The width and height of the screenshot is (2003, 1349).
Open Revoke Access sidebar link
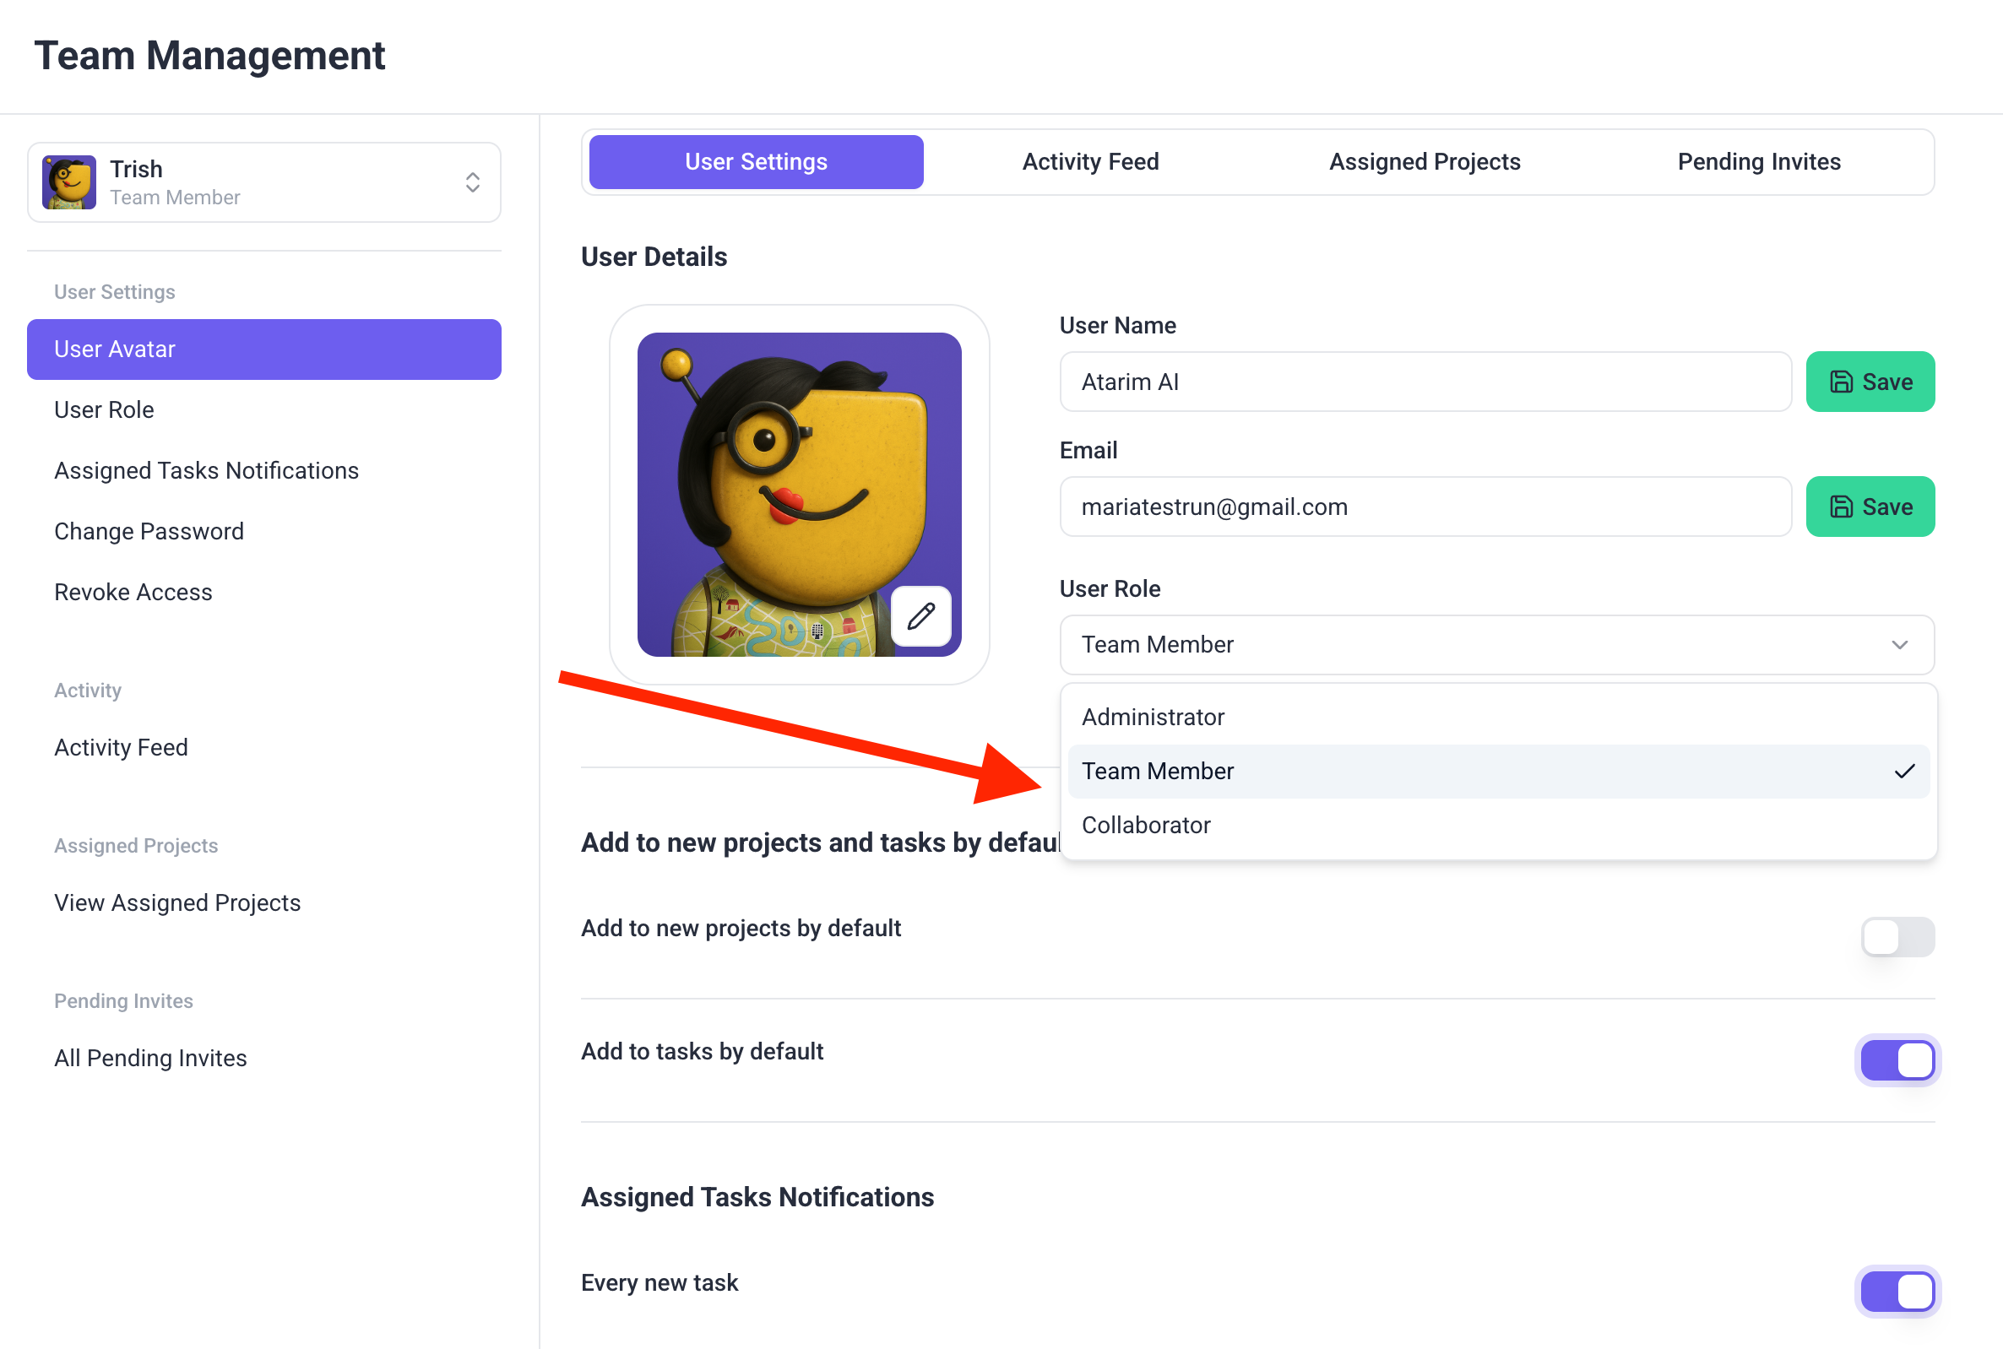[133, 592]
